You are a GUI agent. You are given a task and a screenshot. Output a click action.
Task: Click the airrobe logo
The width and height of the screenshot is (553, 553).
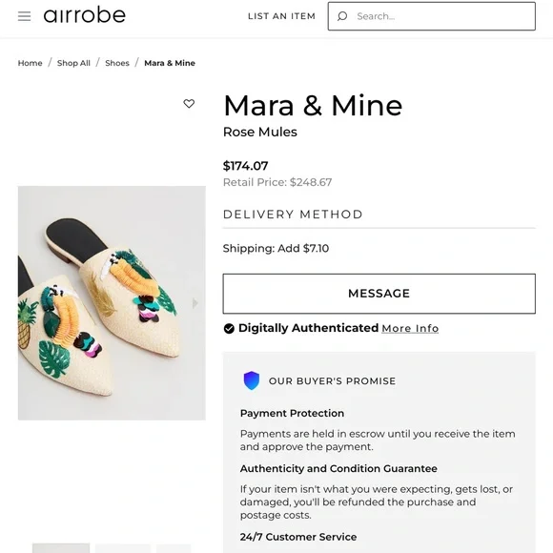coord(84,15)
